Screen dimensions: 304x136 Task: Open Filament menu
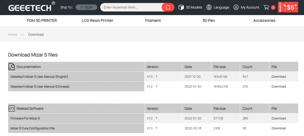tap(153, 20)
